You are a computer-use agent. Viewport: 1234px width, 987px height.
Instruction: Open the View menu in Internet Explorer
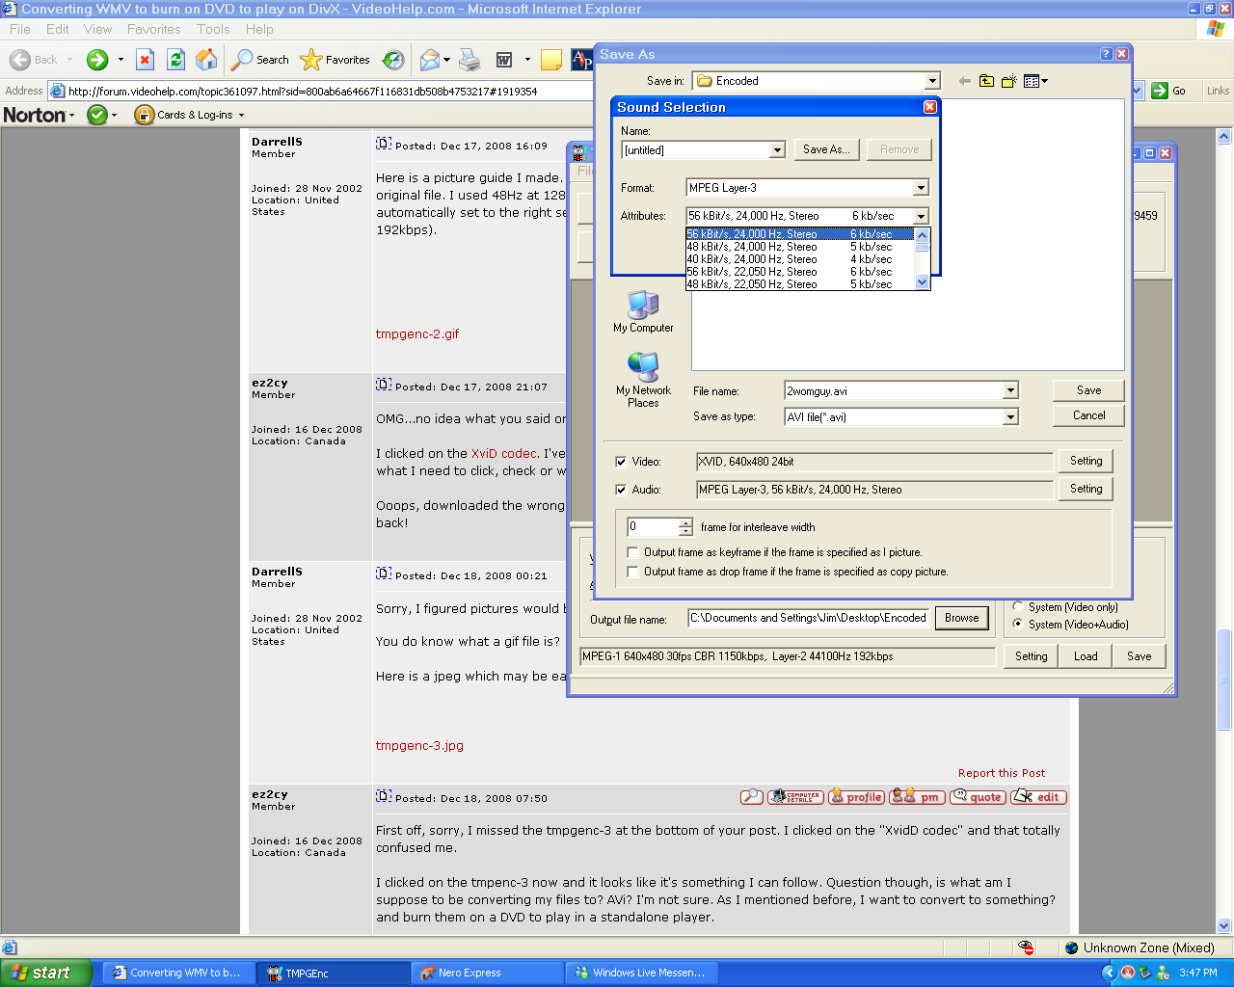[97, 29]
